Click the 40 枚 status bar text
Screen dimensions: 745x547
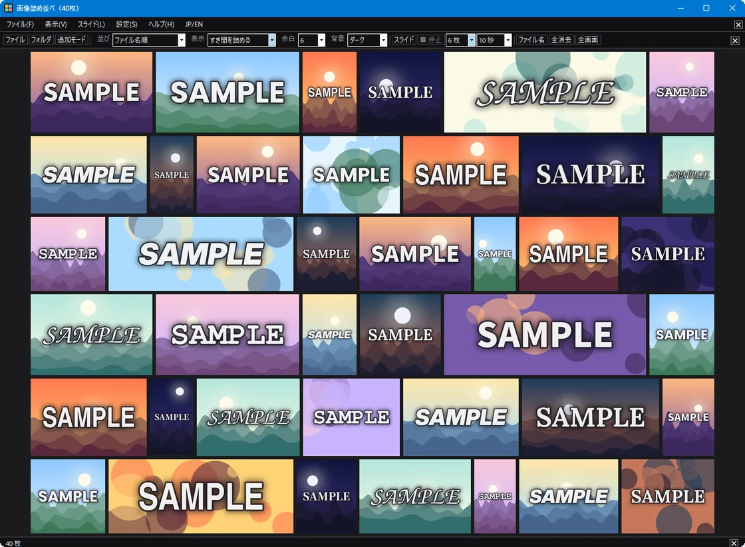coord(13,543)
